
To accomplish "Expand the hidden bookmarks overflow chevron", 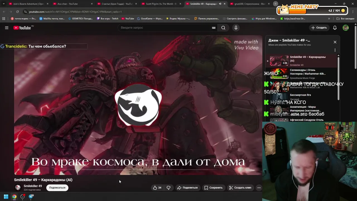I will [x=329, y=19].
